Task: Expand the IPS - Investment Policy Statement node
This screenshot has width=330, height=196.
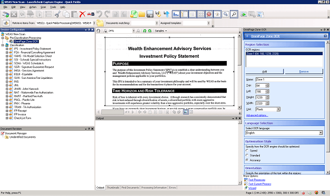Action: (x=7, y=49)
